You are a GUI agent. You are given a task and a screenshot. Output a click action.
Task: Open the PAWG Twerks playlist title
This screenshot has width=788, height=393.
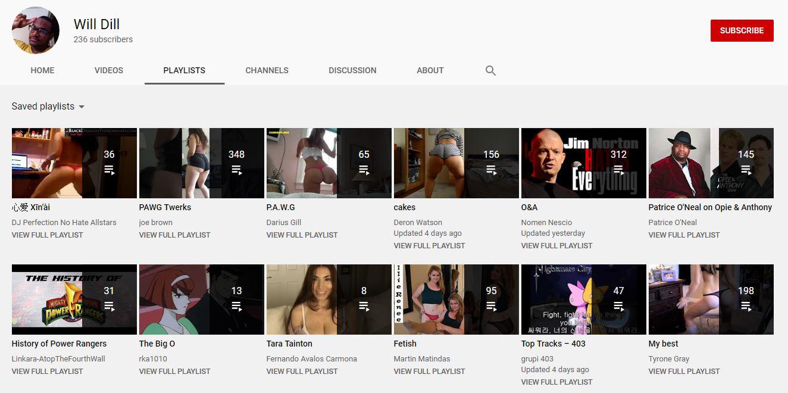(165, 207)
